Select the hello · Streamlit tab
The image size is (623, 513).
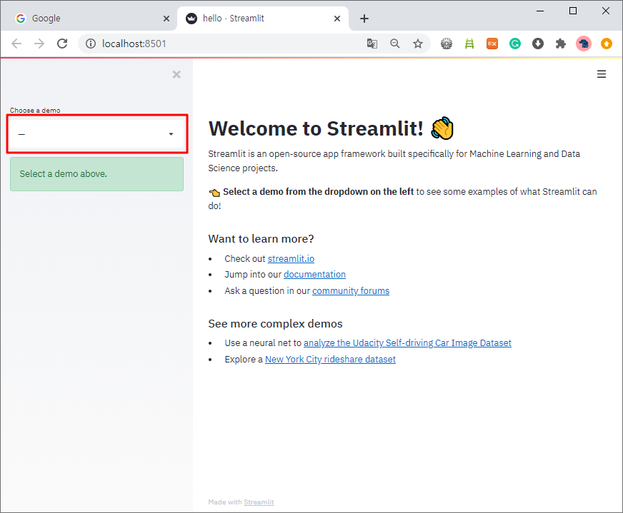pyautogui.click(x=263, y=19)
